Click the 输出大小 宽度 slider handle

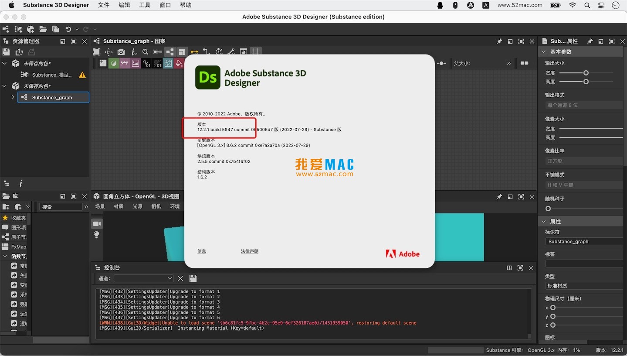586,73
